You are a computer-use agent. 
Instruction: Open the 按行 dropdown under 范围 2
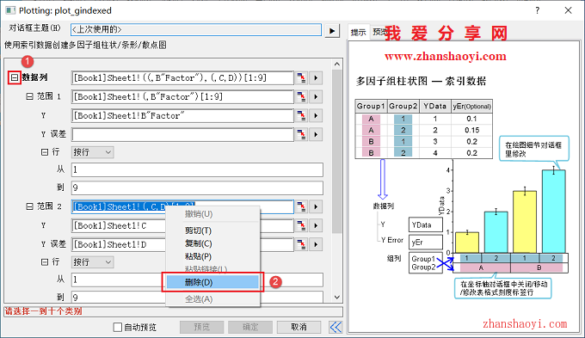click(93, 262)
